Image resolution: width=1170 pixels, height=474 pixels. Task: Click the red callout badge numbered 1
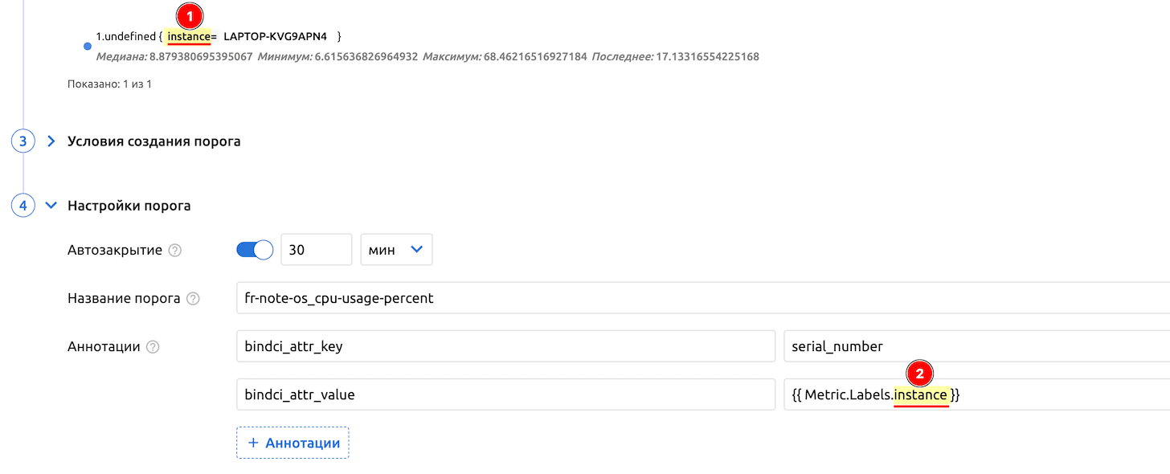tap(190, 15)
